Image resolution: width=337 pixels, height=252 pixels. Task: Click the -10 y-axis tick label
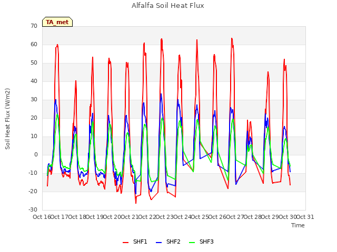click(33, 173)
